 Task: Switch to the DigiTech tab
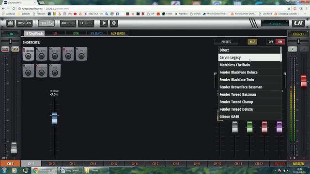click(34, 33)
